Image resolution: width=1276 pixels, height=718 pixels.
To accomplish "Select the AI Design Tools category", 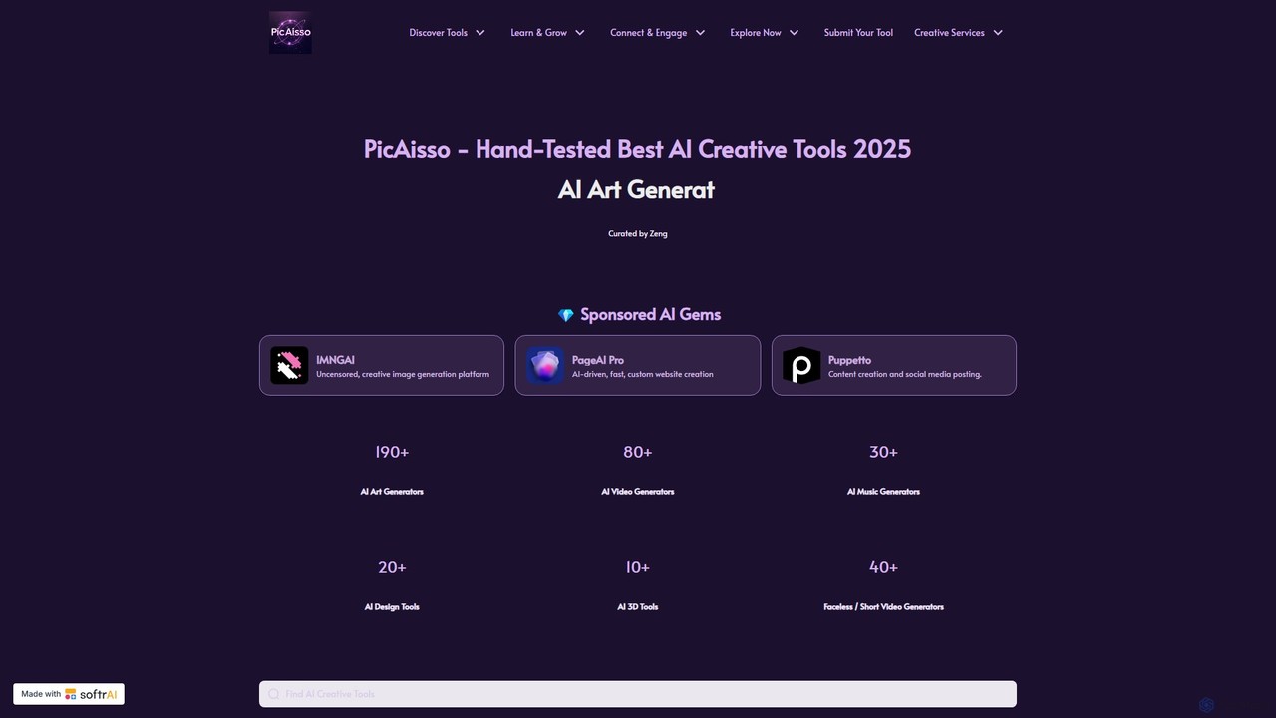I will pyautogui.click(x=392, y=607).
